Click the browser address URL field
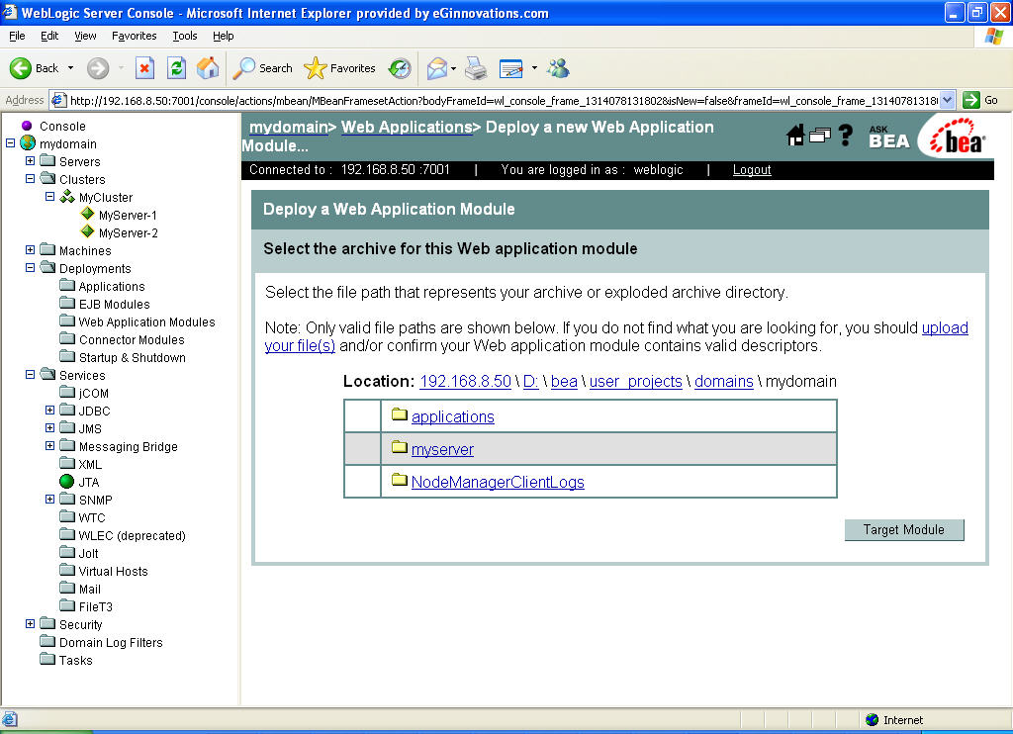 504,100
